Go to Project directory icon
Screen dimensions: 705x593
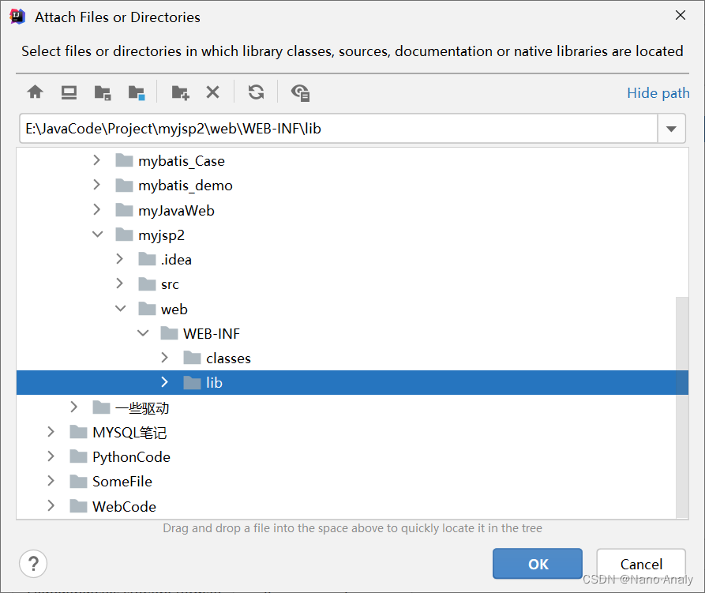[103, 92]
